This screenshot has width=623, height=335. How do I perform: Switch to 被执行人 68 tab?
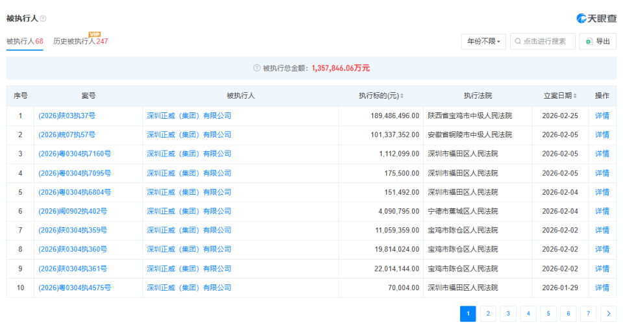point(25,42)
